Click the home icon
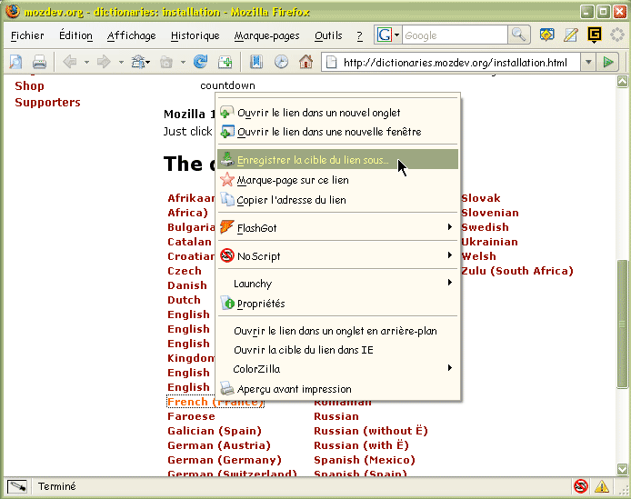The height and width of the screenshot is (499, 631). (x=305, y=62)
